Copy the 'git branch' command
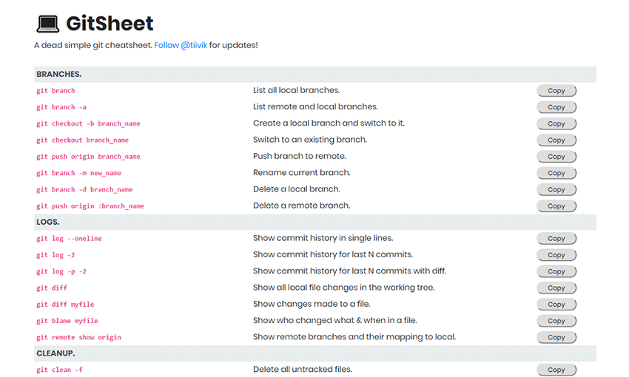Image resolution: width=629 pixels, height=377 pixels. 556,91
